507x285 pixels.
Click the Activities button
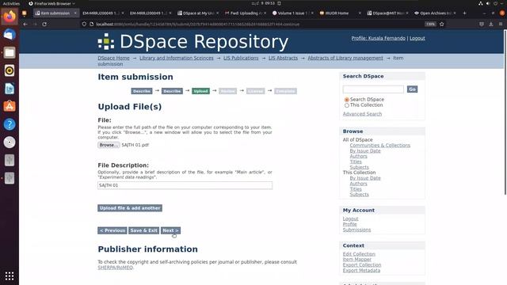click(11, 3)
